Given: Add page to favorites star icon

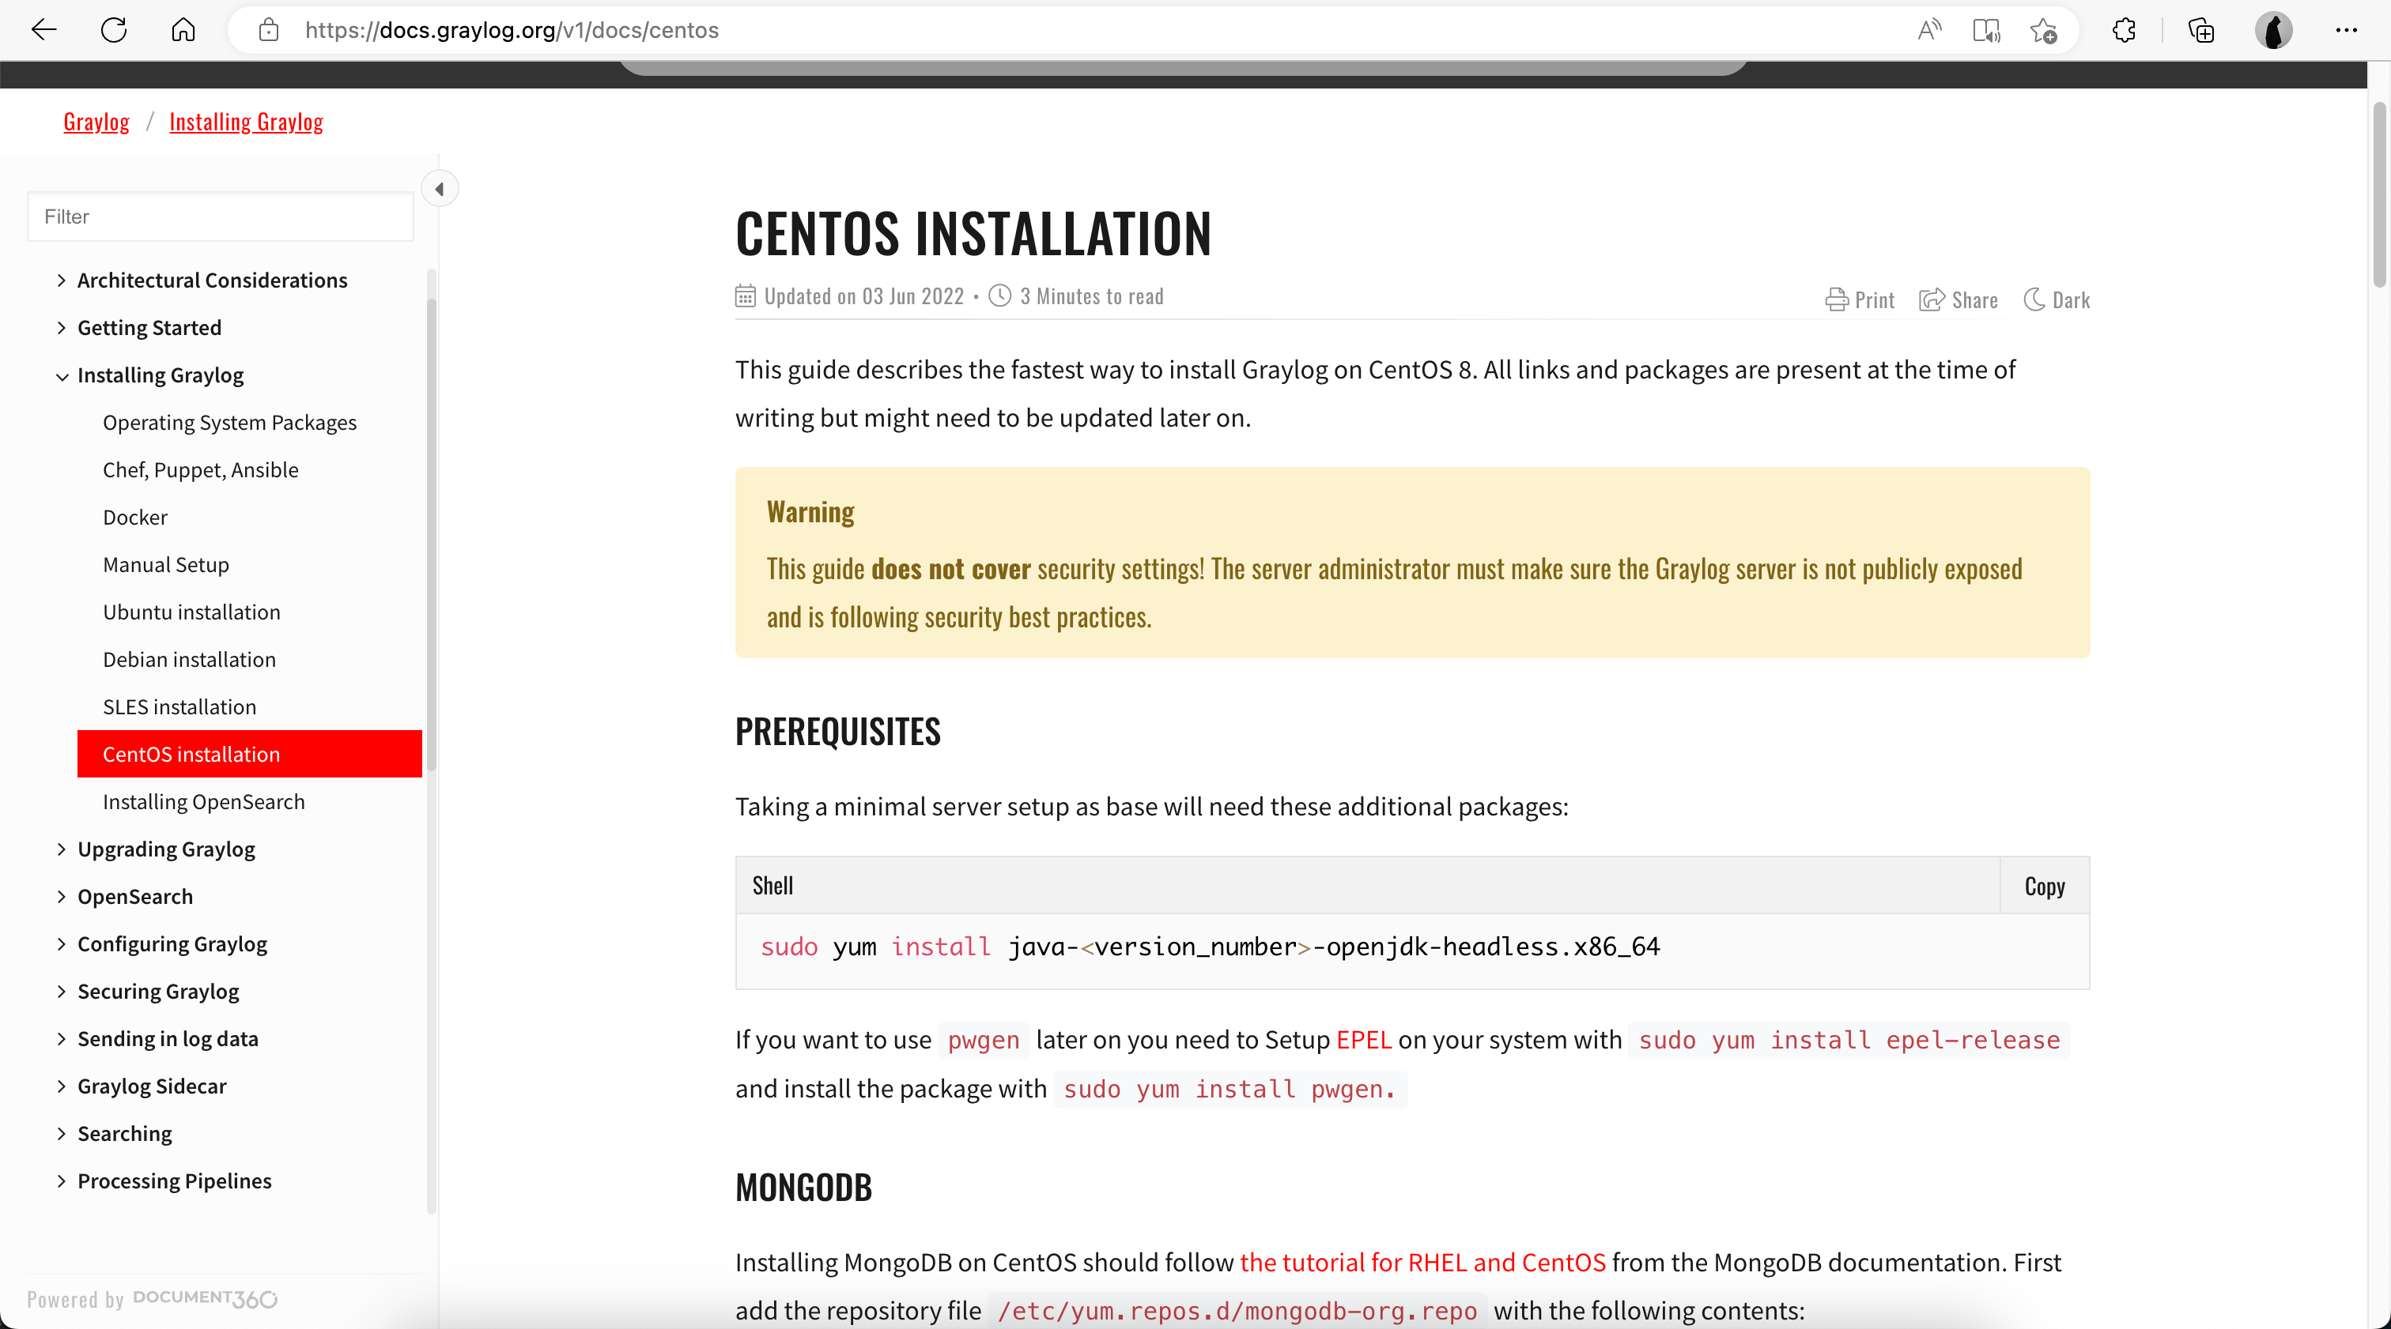Looking at the screenshot, I should click(x=2042, y=30).
